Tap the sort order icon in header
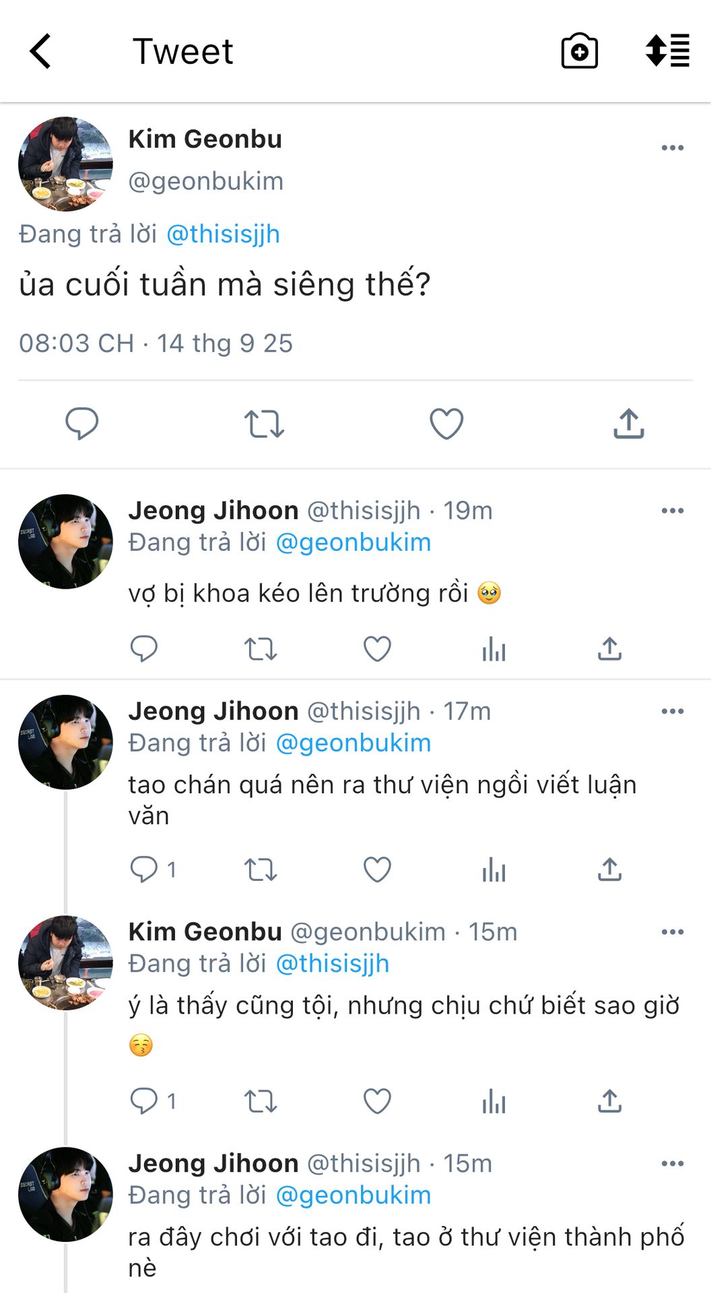 [x=667, y=51]
